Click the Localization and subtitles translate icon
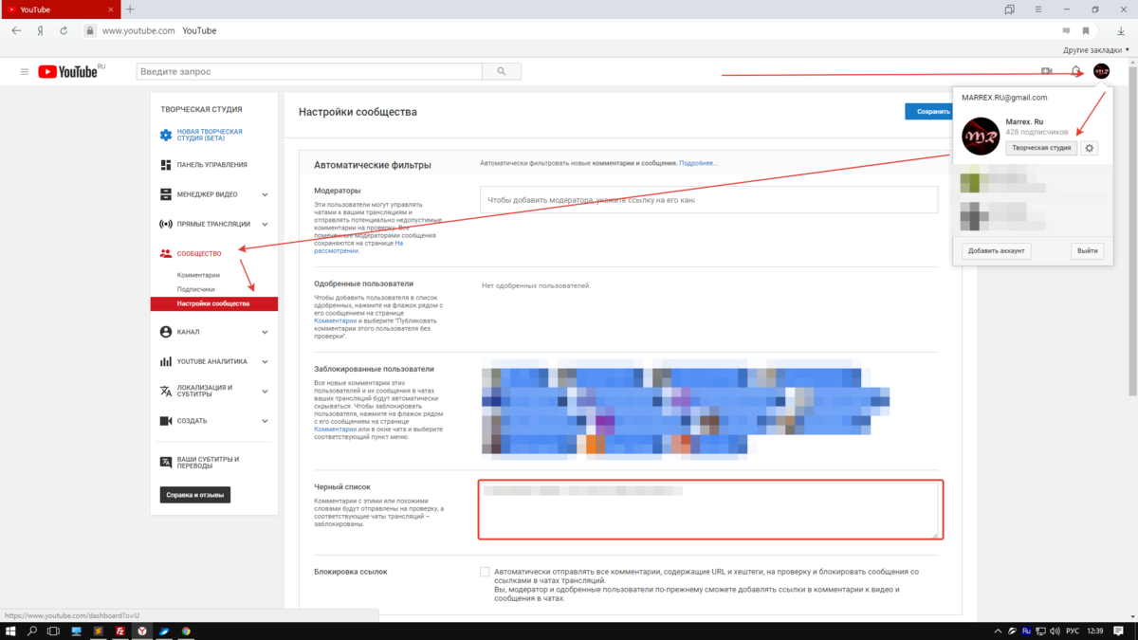 point(166,391)
